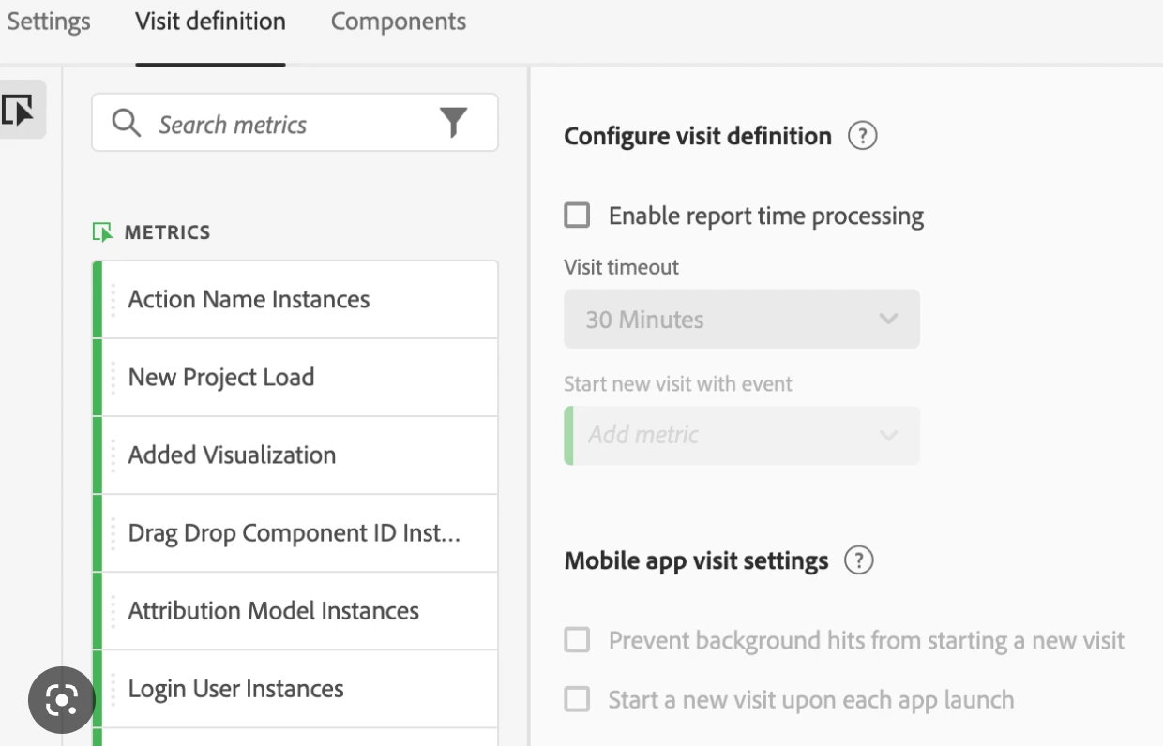Click the filter funnel icon in search bar
Screen dimensions: 1163x746
[x=453, y=123]
